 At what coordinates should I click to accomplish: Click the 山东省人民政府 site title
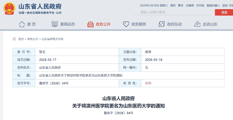point(40,7)
